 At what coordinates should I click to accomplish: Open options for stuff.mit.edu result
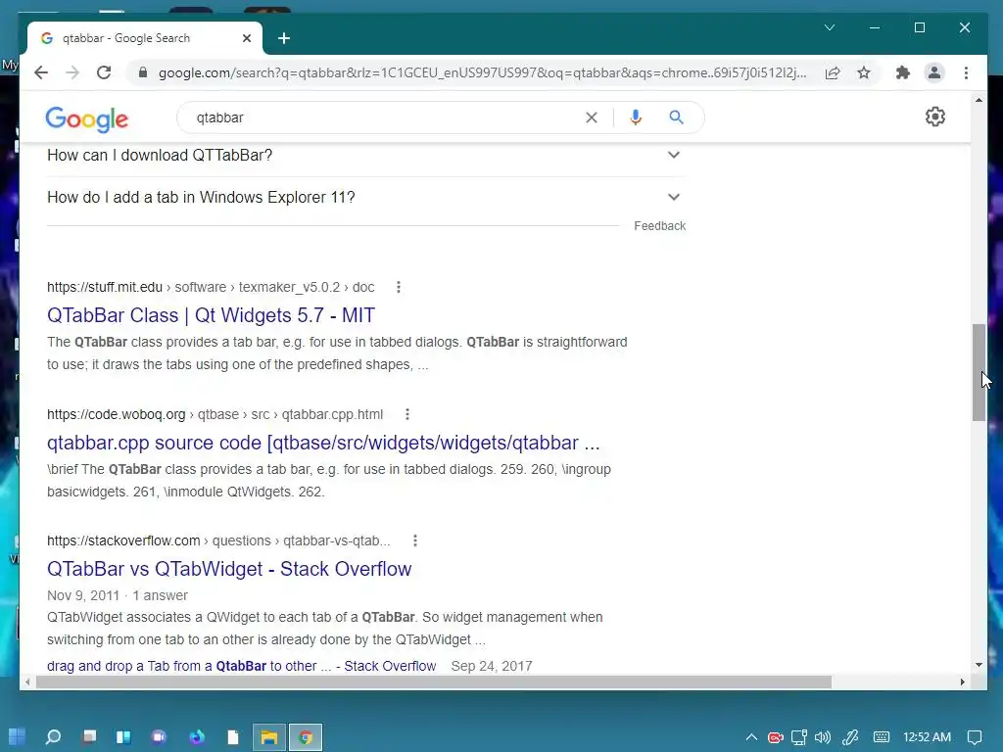[x=399, y=287]
